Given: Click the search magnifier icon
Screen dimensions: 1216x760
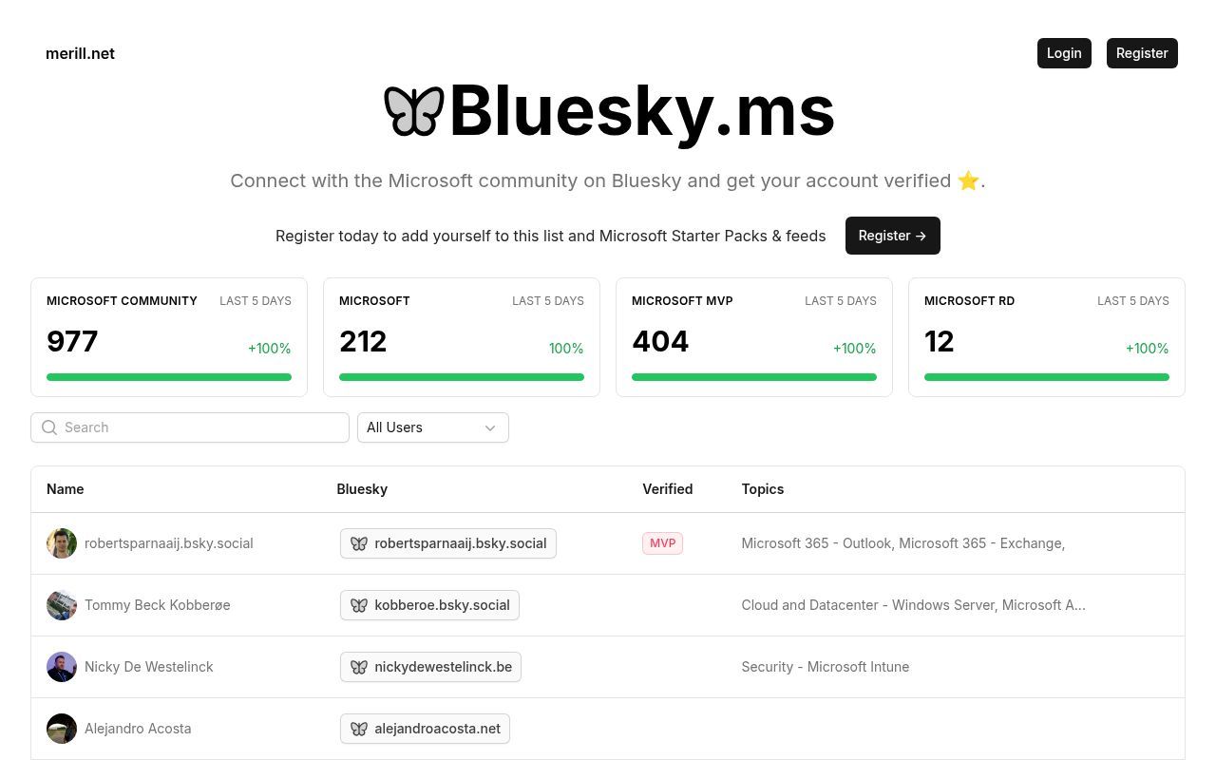Looking at the screenshot, I should coord(49,427).
